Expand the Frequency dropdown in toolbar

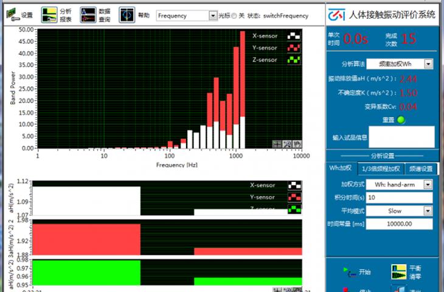click(x=212, y=16)
